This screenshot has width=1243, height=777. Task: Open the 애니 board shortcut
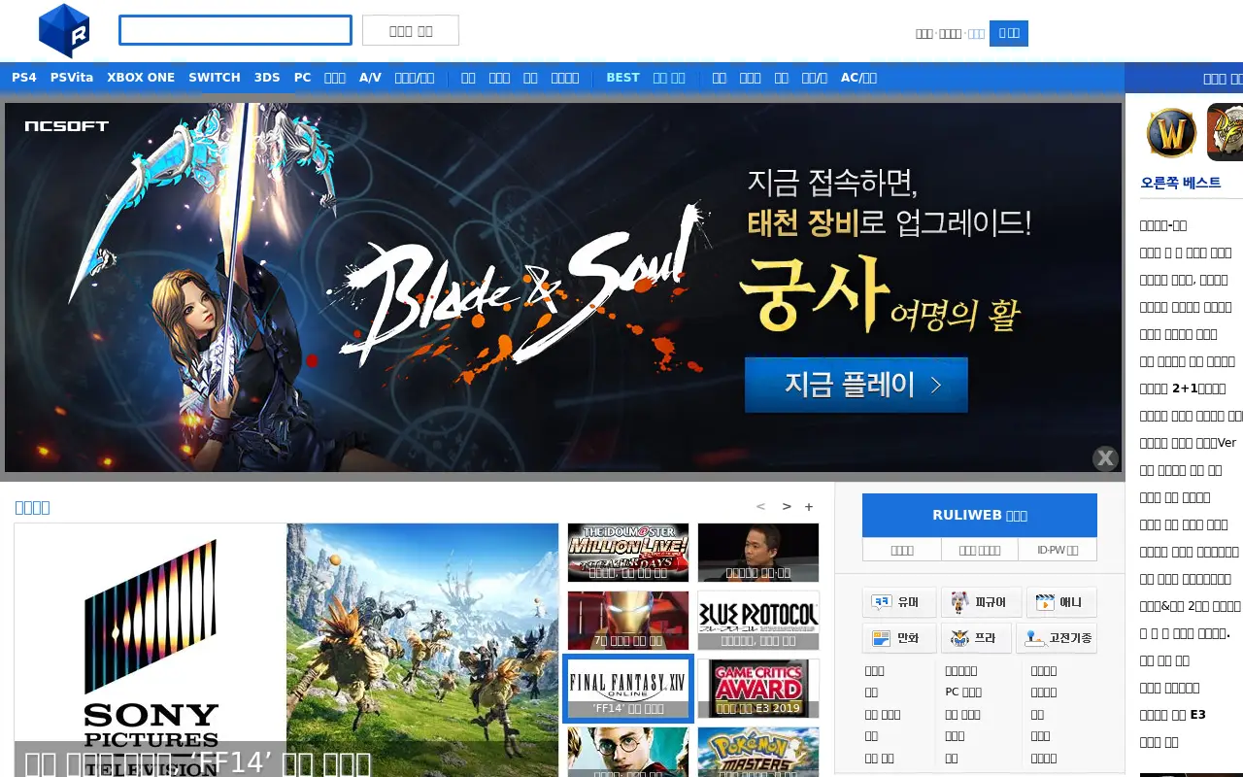tap(1060, 602)
